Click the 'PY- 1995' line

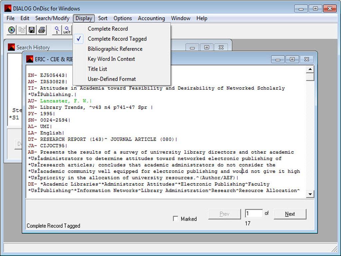pyautogui.click(x=41, y=114)
